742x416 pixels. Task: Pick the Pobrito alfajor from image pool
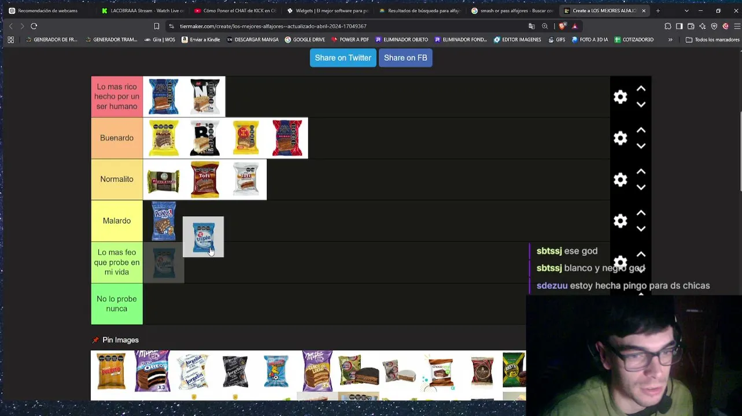[x=112, y=370]
